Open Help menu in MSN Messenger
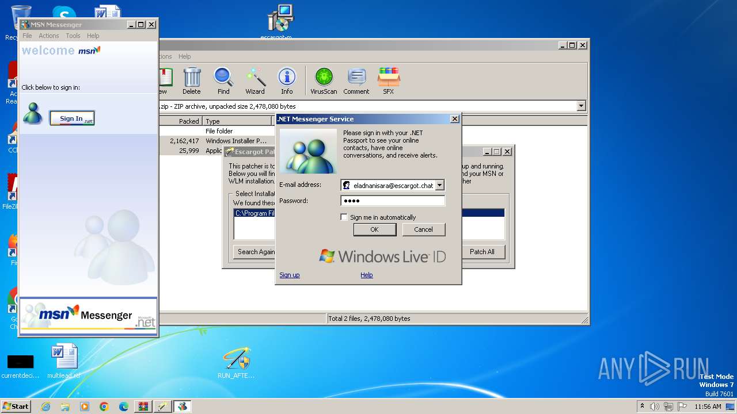Screen dimensions: 737x414 point(93,36)
